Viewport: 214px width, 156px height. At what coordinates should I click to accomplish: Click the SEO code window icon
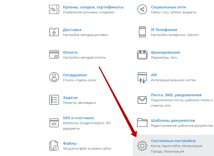pyautogui.click(x=54, y=123)
